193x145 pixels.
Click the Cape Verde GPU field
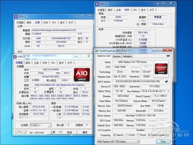click(120, 67)
